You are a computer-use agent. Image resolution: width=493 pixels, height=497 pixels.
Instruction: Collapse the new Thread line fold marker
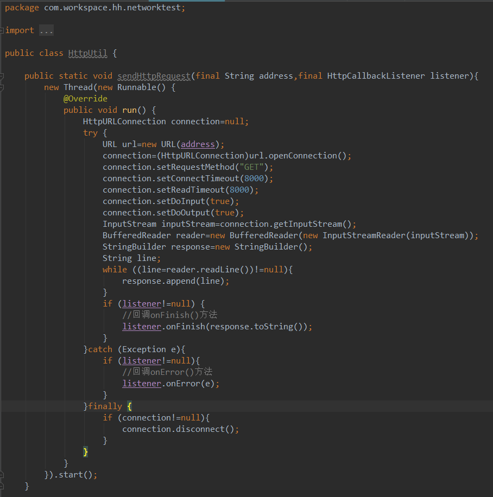tap(2, 87)
